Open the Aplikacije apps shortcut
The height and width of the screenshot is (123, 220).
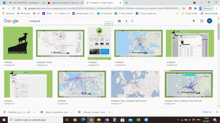8,14
